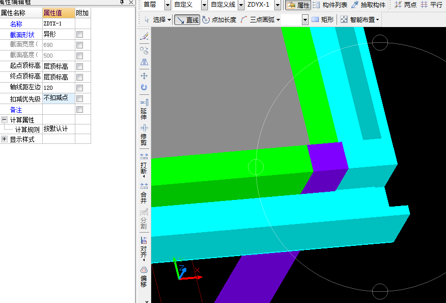This screenshot has width=446, height=303.
Task: Click the 截面高度 value 500
Action: [x=59, y=56]
